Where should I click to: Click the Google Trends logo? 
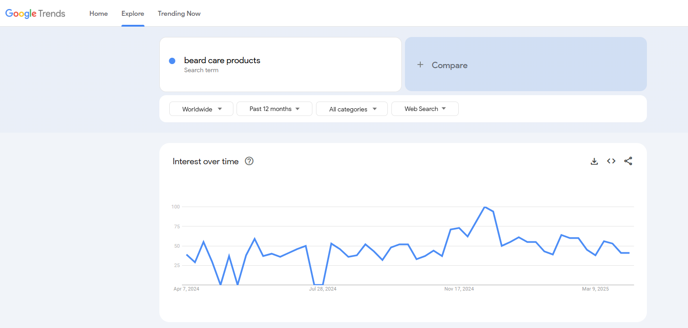click(35, 14)
